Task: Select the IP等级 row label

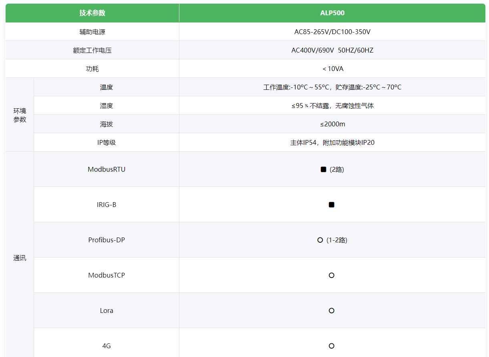Action: [107, 142]
